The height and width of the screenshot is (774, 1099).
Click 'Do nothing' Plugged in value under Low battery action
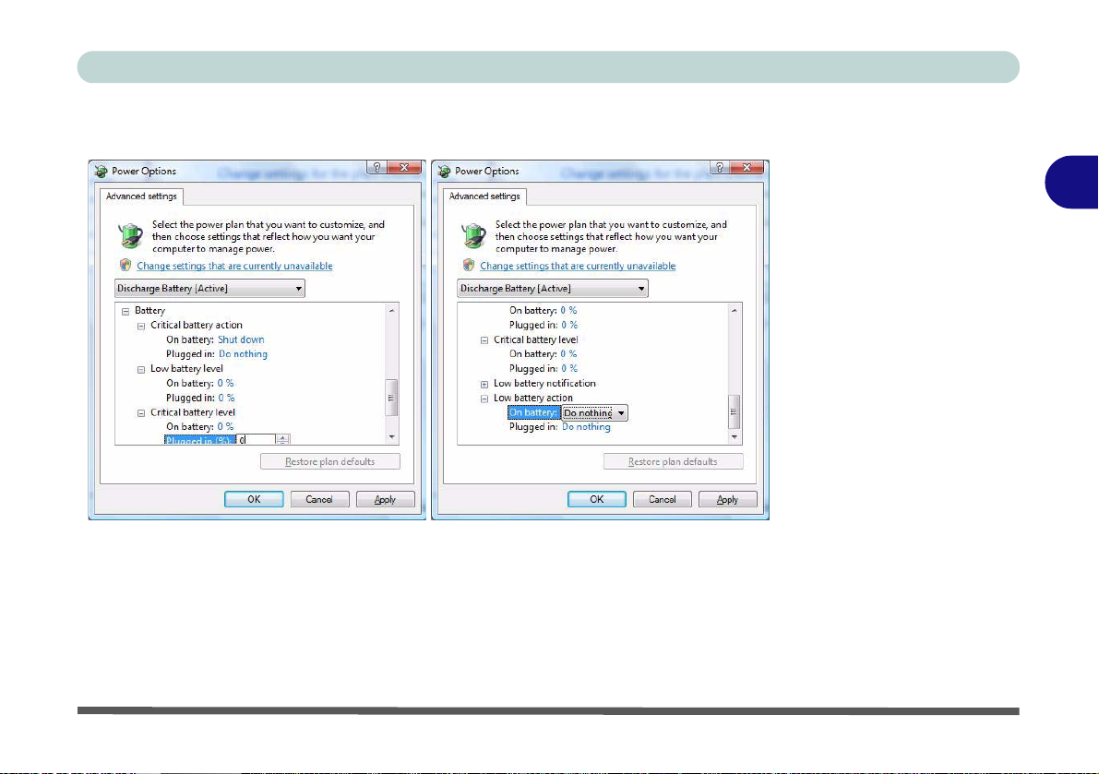(x=586, y=426)
